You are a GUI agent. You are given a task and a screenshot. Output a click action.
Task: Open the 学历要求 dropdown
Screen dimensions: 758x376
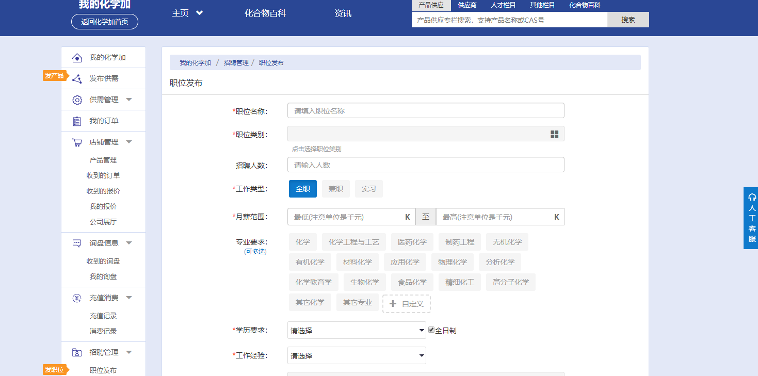(x=356, y=330)
